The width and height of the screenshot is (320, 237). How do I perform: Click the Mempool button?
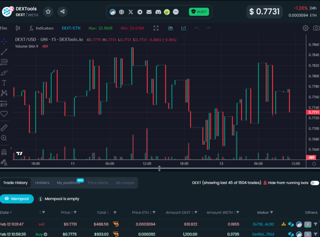click(x=17, y=199)
